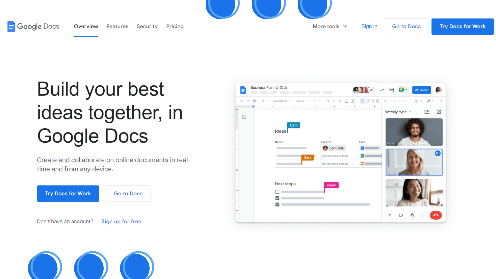The width and height of the screenshot is (496, 279).
Task: Click the Sign up for free link
Action: point(121,221)
